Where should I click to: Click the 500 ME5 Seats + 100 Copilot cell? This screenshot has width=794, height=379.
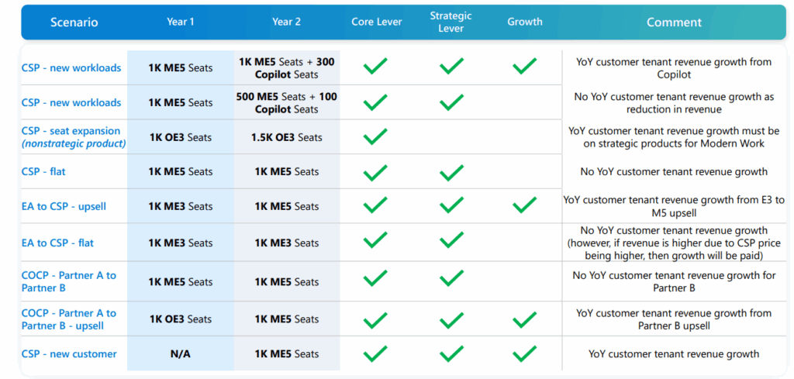286,102
